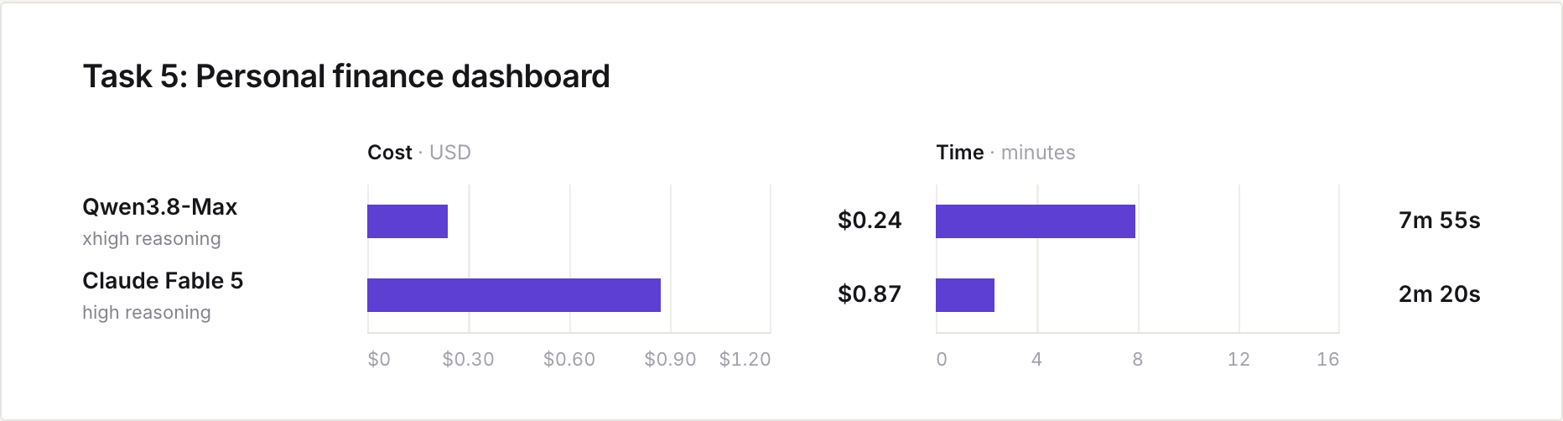Screen dimensions: 1563x421
Task: Click the xhigh reasoning subtitle
Action: pyautogui.click(x=152, y=239)
